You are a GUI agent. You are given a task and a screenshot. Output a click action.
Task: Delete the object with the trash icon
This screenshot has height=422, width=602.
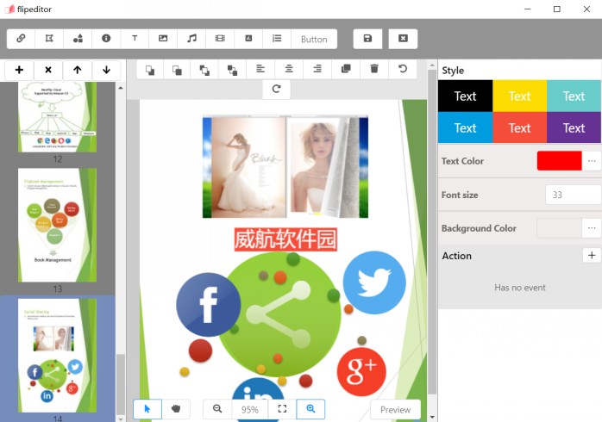click(374, 69)
